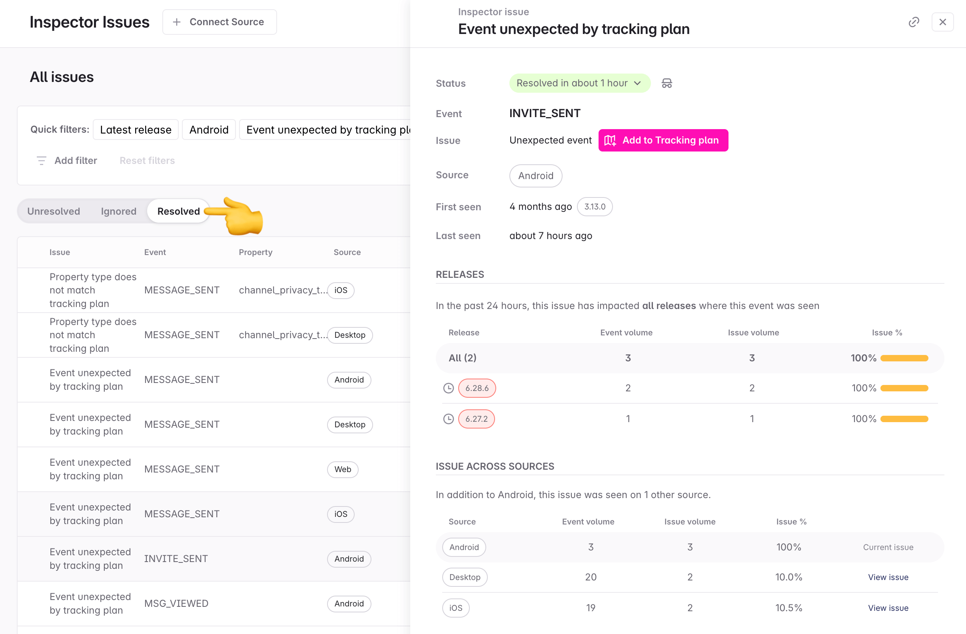The width and height of the screenshot is (966, 634).
Task: Click the clock icon beside release 6.28.6
Action: point(448,388)
